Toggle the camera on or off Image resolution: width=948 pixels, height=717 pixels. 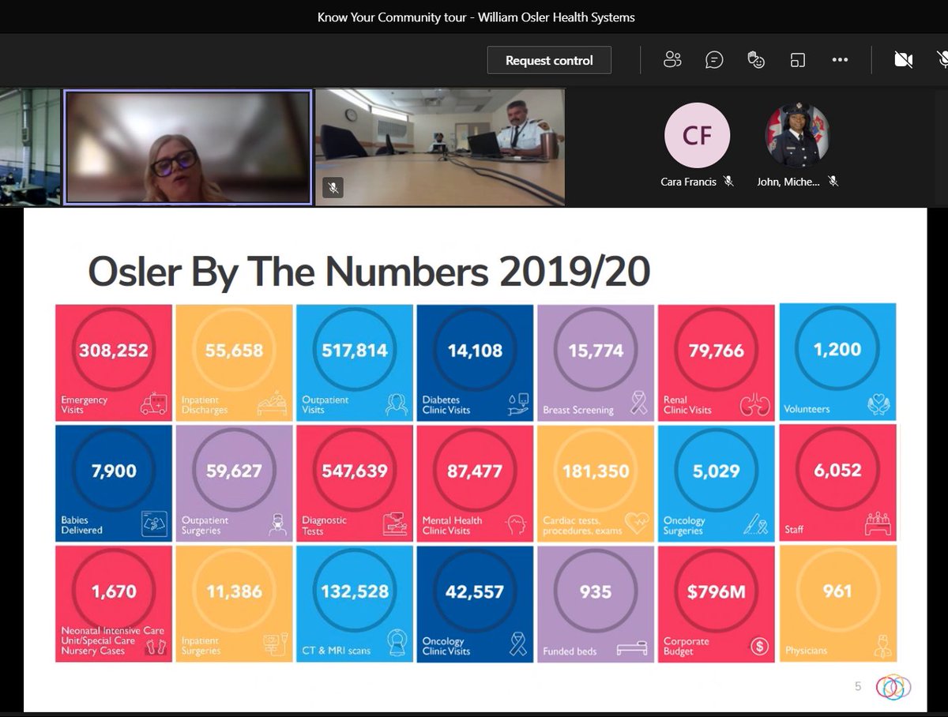pos(903,60)
